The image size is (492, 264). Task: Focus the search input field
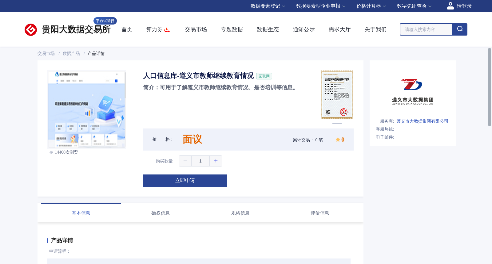click(426, 29)
